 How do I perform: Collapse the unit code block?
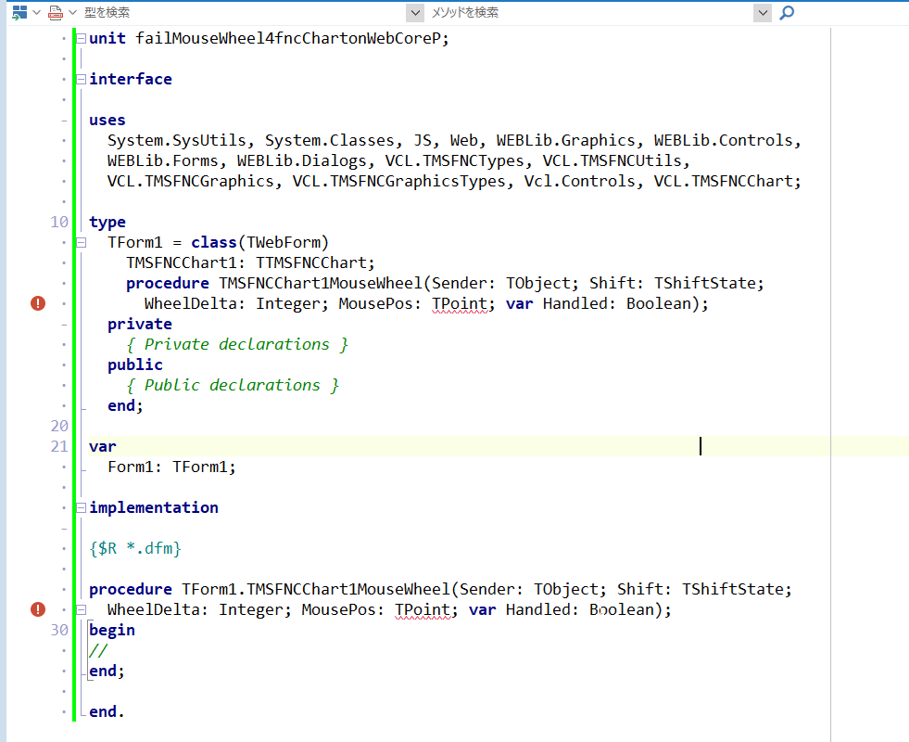[81, 39]
